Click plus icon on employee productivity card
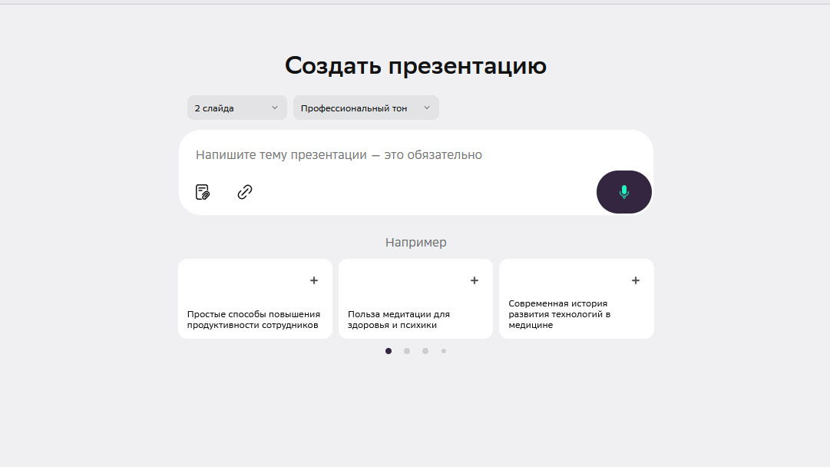This screenshot has height=467, width=830. click(314, 280)
